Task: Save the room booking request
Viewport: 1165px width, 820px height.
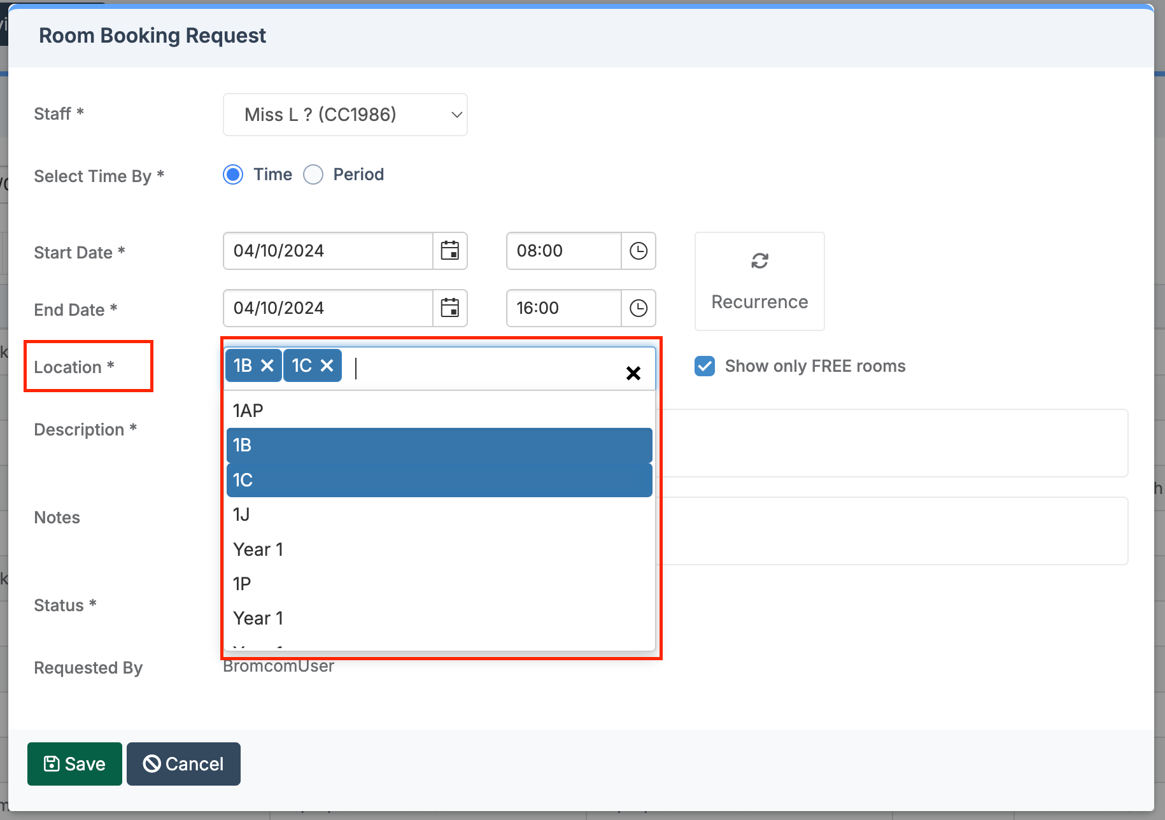Action: coord(74,764)
